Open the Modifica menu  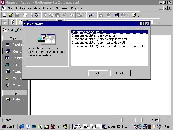tap(20, 8)
